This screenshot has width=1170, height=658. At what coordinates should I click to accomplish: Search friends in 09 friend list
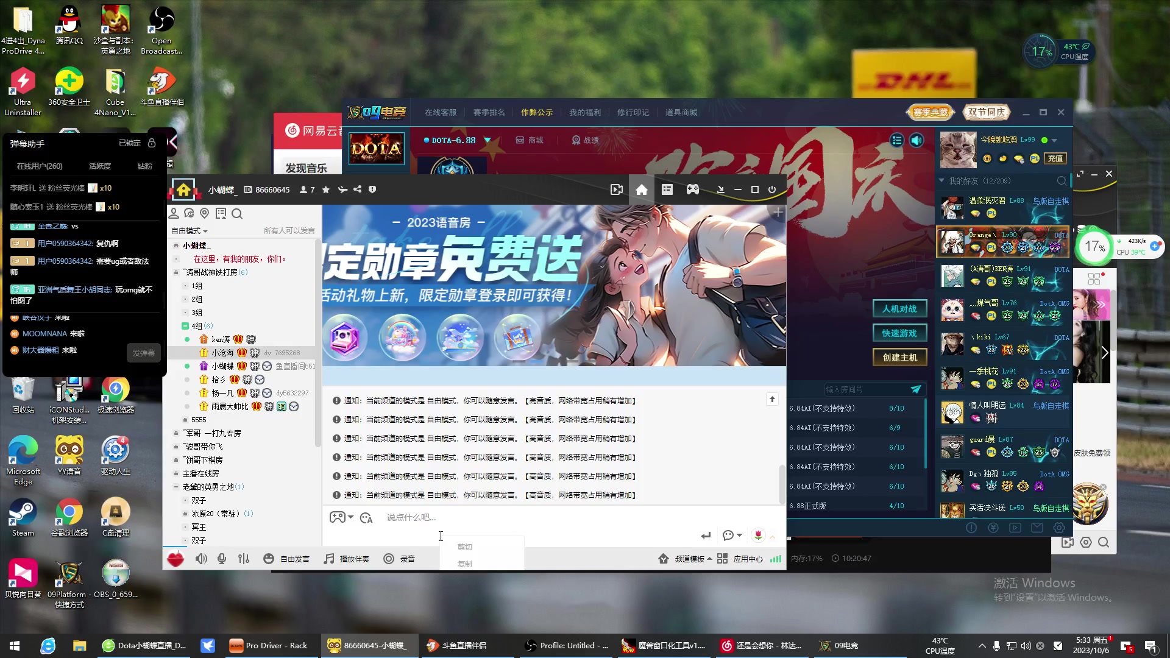(x=1062, y=181)
